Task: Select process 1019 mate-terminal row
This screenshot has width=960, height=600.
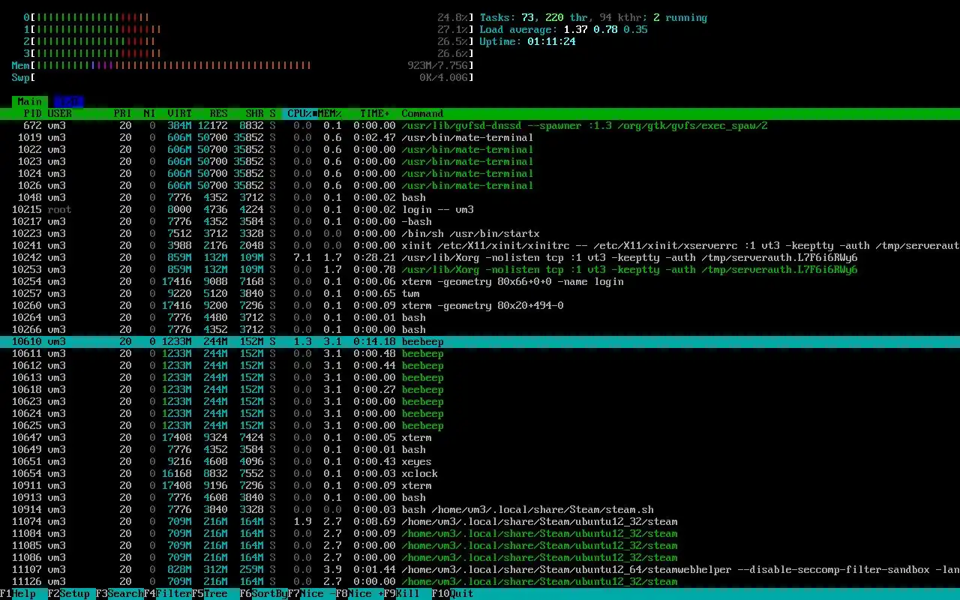Action: point(480,137)
